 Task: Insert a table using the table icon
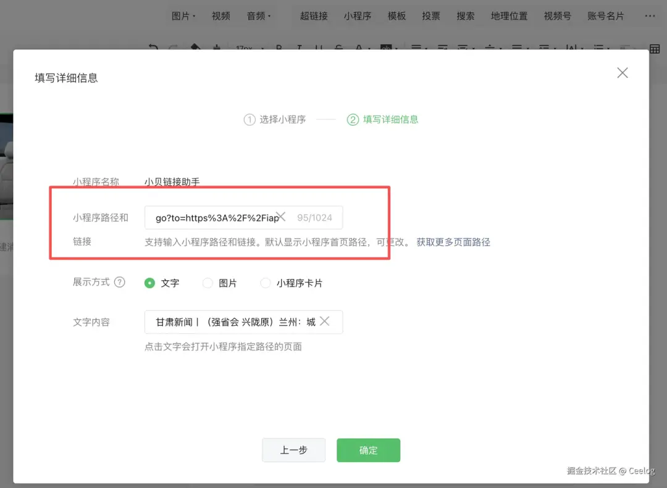(654, 48)
